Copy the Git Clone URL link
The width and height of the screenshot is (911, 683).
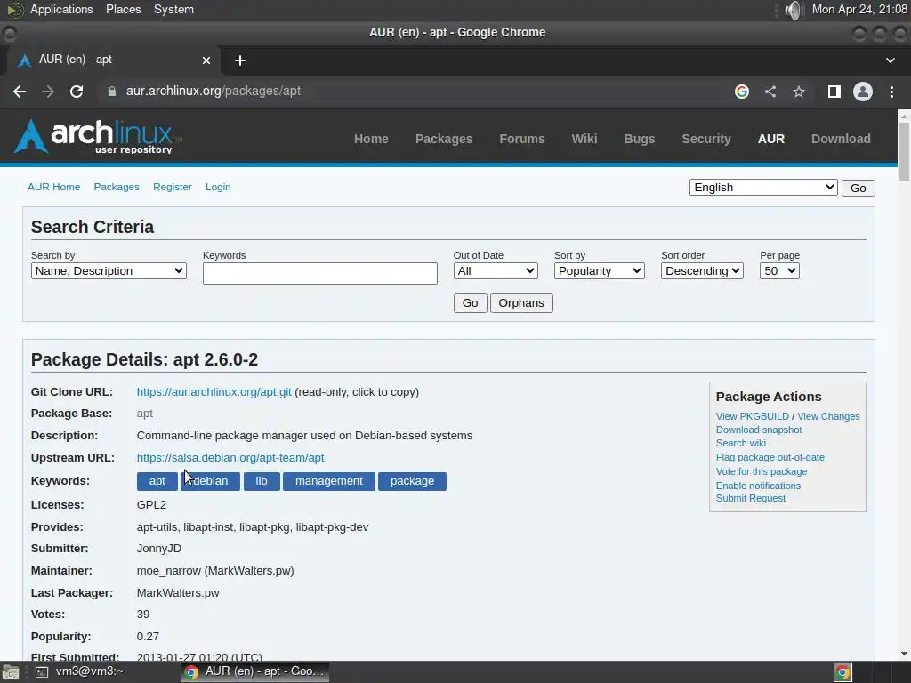click(214, 392)
